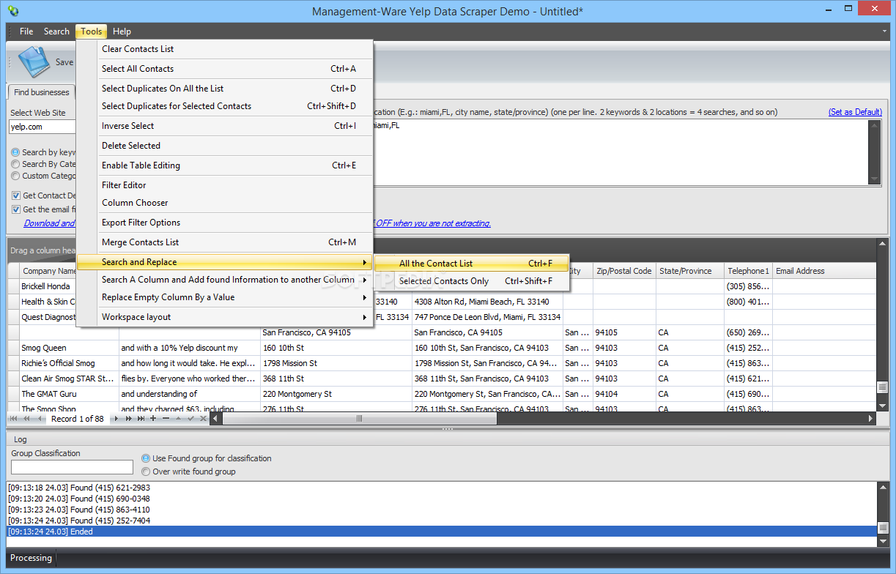The image size is (896, 574).
Task: Choose All the Contact List submenu item
Action: 472,264
